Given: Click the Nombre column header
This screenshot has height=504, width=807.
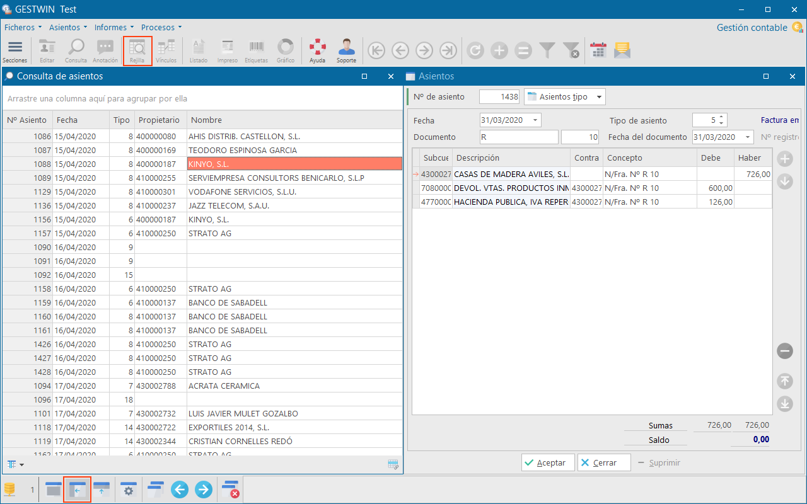Looking at the screenshot, I should pyautogui.click(x=294, y=120).
